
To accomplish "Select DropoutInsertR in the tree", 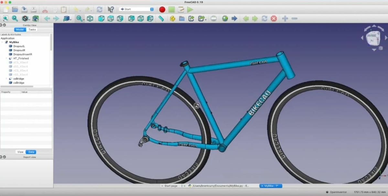I will click(x=22, y=54).
